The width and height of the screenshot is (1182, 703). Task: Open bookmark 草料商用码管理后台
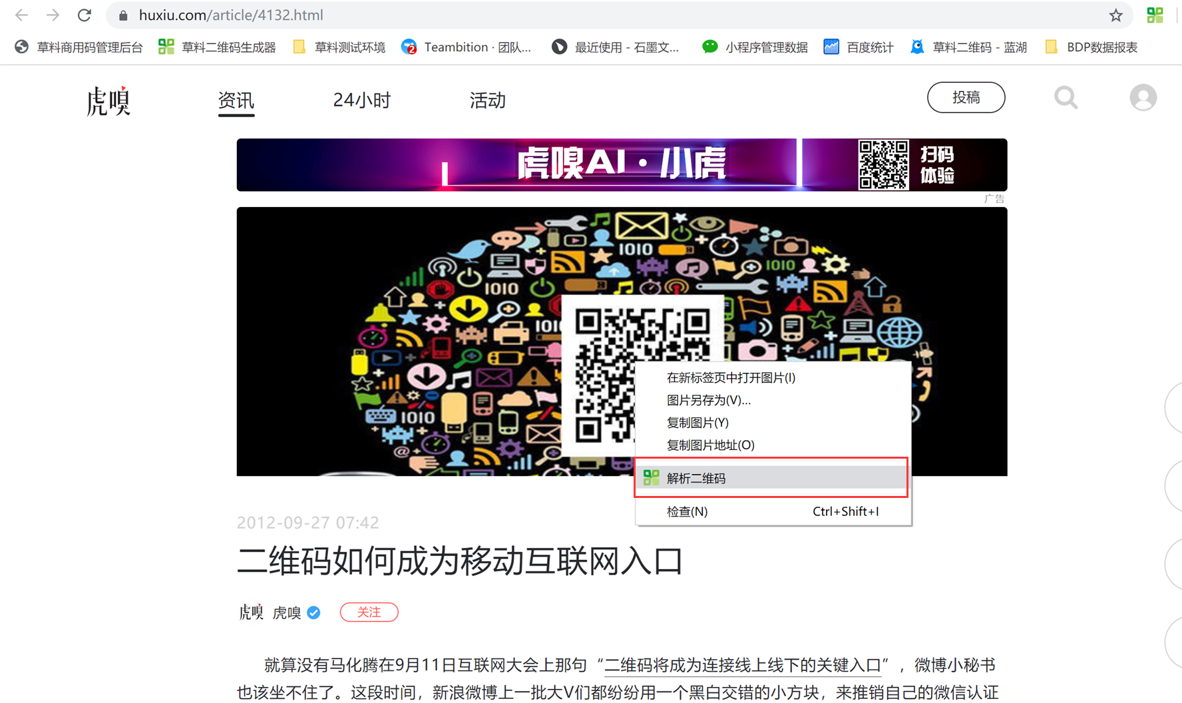coord(79,47)
